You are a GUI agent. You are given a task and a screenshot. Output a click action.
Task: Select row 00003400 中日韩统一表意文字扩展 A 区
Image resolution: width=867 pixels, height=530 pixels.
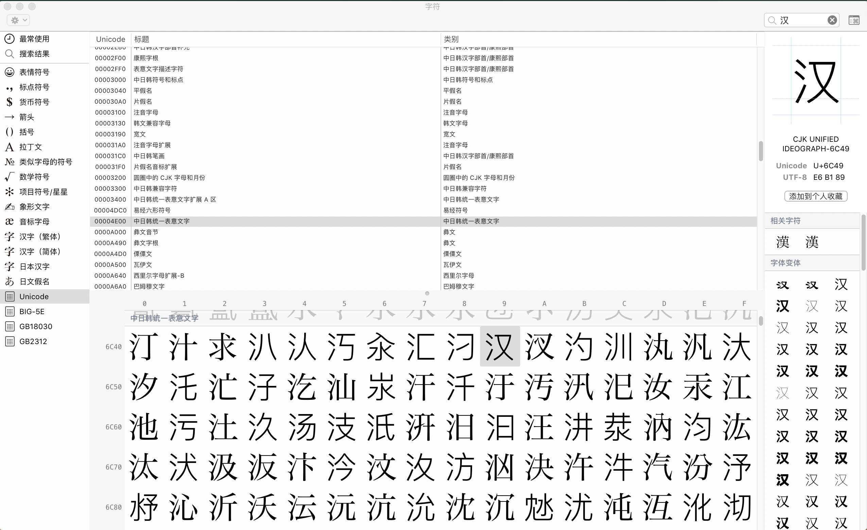[424, 200]
